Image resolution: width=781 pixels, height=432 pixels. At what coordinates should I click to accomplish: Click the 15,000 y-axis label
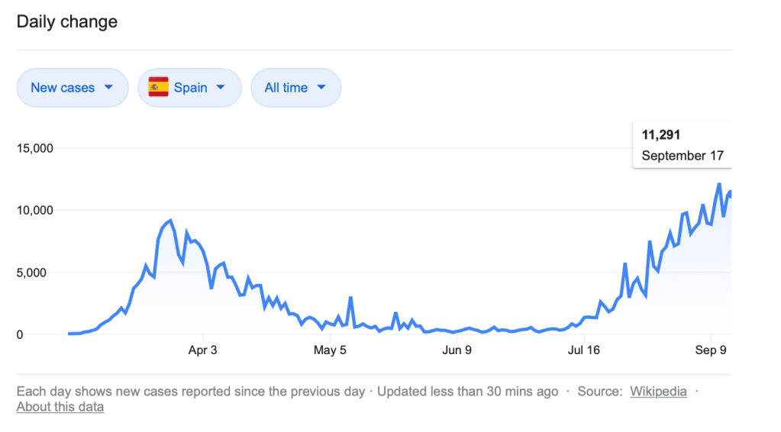point(34,148)
